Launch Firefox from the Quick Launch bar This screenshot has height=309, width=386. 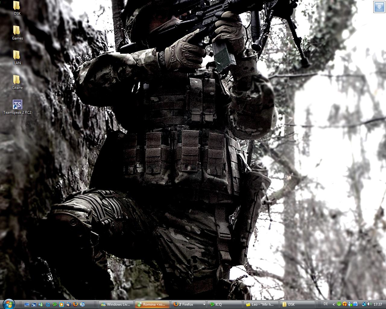(x=75, y=304)
